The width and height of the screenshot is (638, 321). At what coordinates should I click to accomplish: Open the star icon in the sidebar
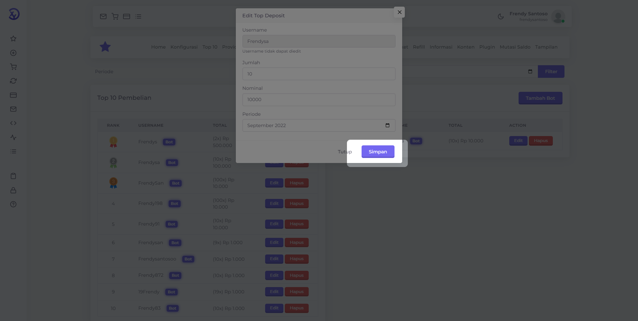point(13,39)
